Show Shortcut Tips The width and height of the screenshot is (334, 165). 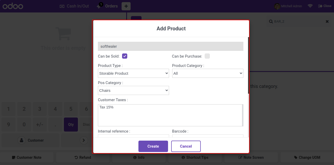pyautogui.click(x=195, y=157)
